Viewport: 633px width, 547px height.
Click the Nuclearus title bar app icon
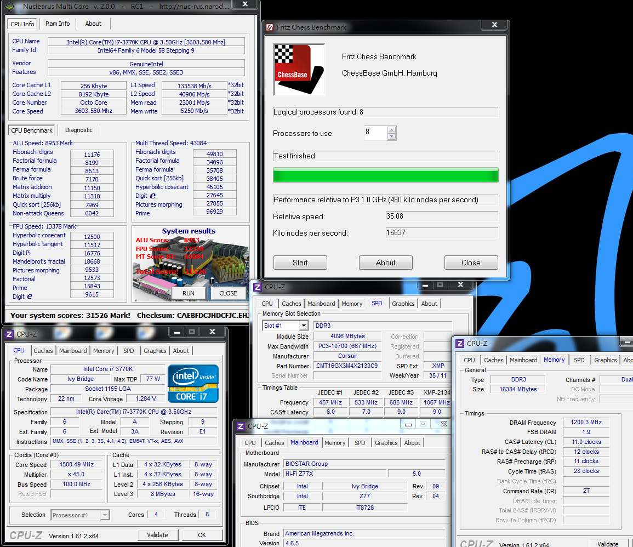click(x=10, y=7)
